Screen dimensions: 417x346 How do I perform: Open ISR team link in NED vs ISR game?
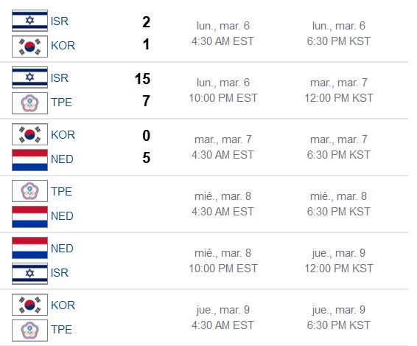click(x=60, y=273)
